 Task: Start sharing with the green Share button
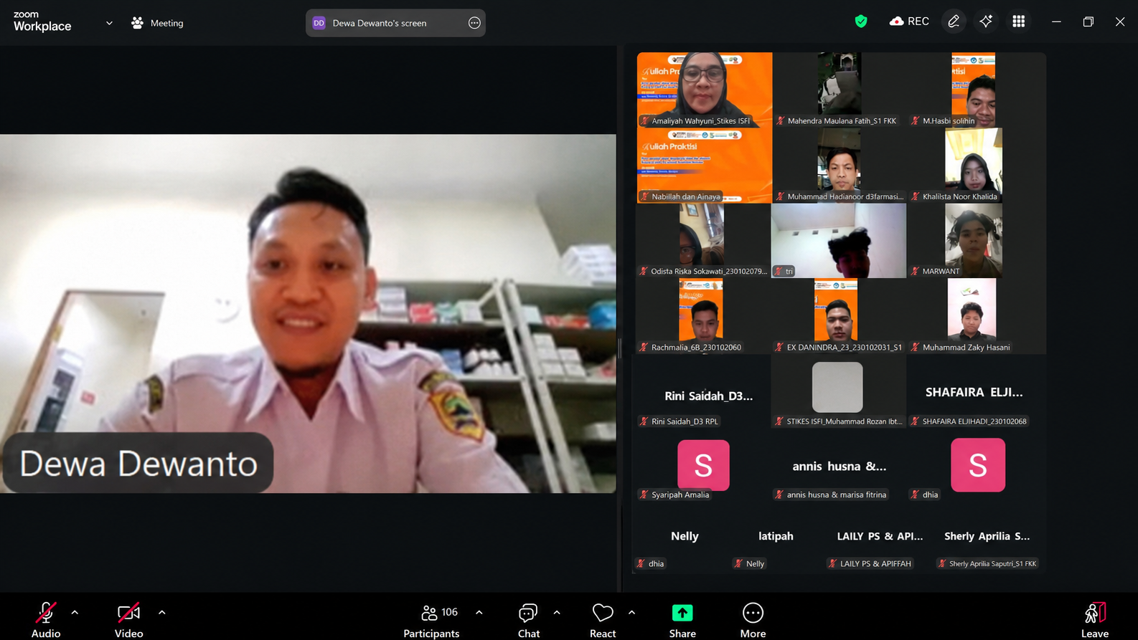[682, 620]
